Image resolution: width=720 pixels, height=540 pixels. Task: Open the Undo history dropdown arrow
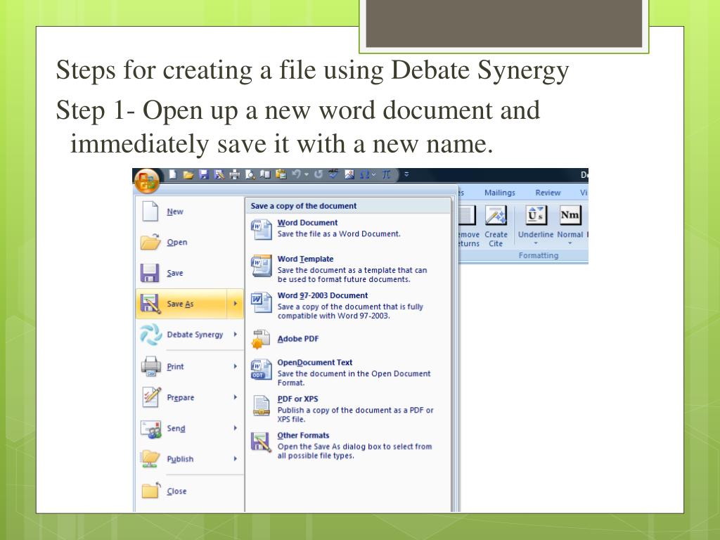[x=307, y=174]
